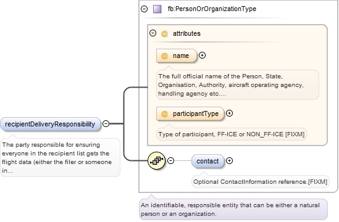339x222 pixels.
Task: Expand the participantType plus button
Action: tap(229, 113)
